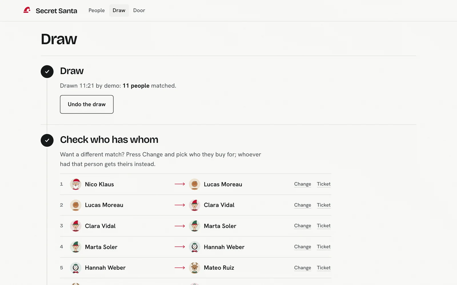
Task: Click Marta Soler's avatar as giver in row 4
Action: point(76,247)
